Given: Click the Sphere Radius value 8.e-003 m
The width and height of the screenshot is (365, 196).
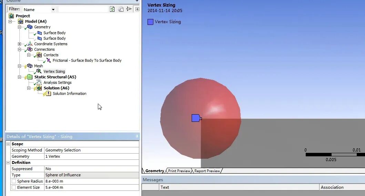Looking at the screenshot, I should point(91,181).
